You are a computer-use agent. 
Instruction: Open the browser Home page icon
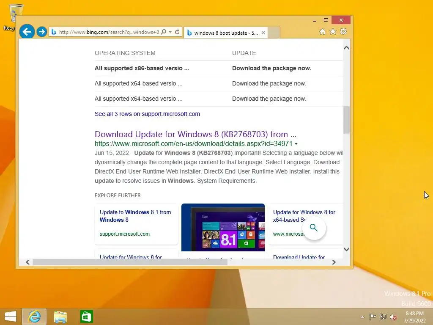click(x=322, y=31)
